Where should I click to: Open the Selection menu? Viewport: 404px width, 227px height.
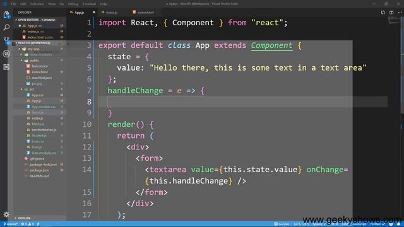(37, 4)
